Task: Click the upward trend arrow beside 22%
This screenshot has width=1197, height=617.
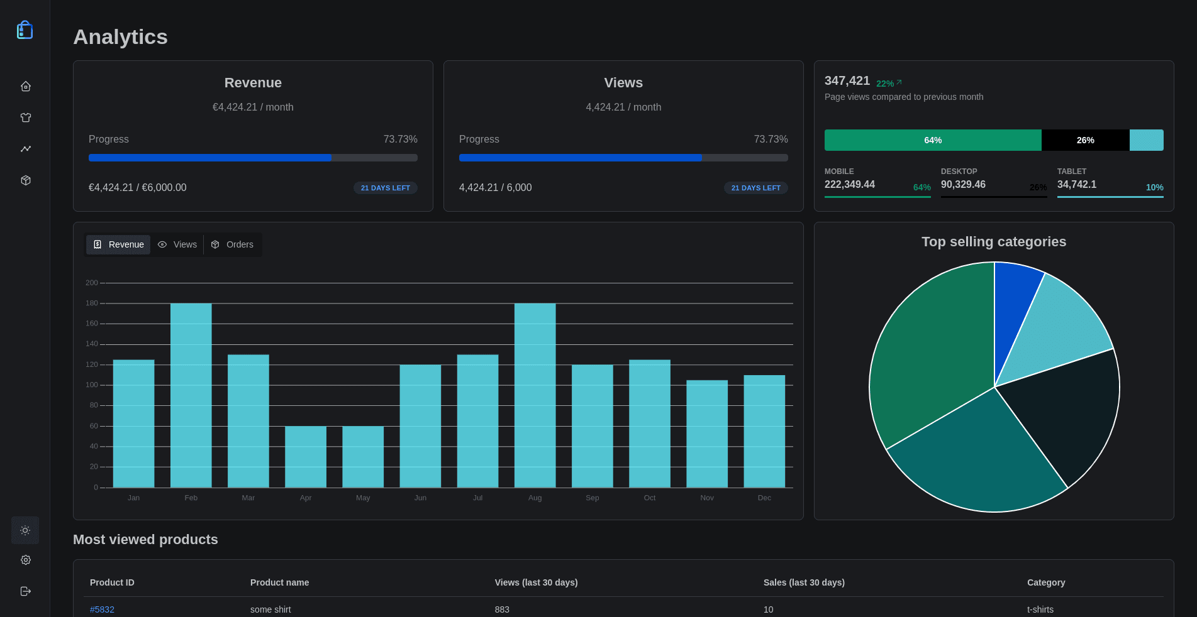Action: click(899, 82)
